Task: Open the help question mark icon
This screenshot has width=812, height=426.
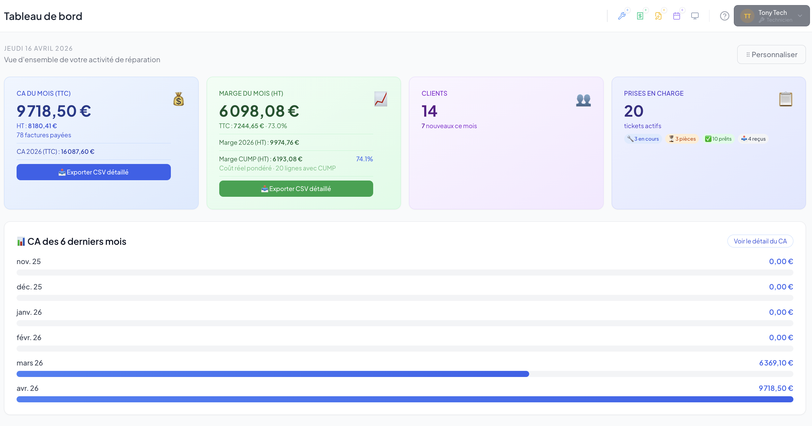Action: point(724,16)
